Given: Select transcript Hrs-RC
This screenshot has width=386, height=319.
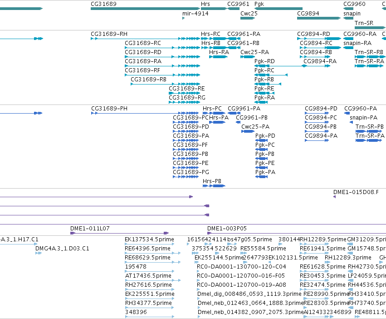Looking at the screenshot, I should point(214,39).
